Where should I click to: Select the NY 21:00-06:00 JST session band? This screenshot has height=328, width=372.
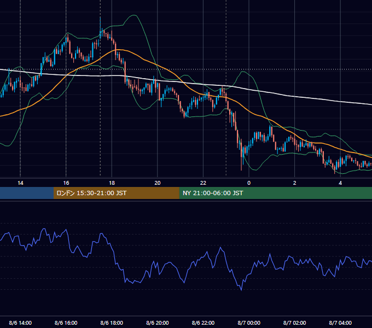[275, 193]
